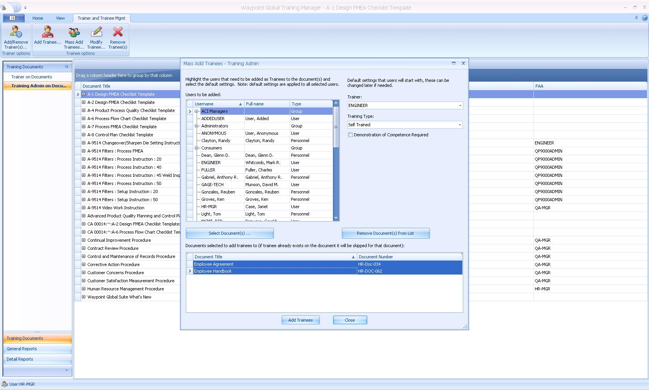649x390 pixels.
Task: Open Mass Add Trainees tool
Action: [74, 37]
